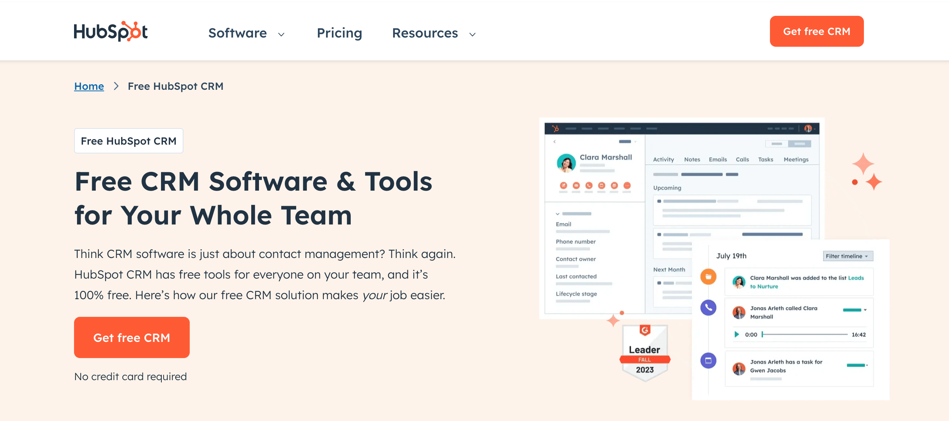
Task: Click the first orange contact action icon
Action: [x=563, y=185]
